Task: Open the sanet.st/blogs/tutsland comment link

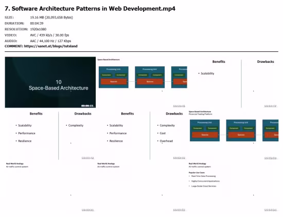Action: [51, 46]
